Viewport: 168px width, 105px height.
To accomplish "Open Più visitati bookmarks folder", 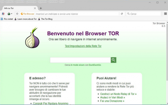I will click(7, 19).
